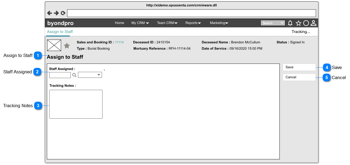Open the Reports dropdown menu
The image size is (350, 165).
(193, 23)
